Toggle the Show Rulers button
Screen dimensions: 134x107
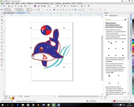(x=62, y=6)
